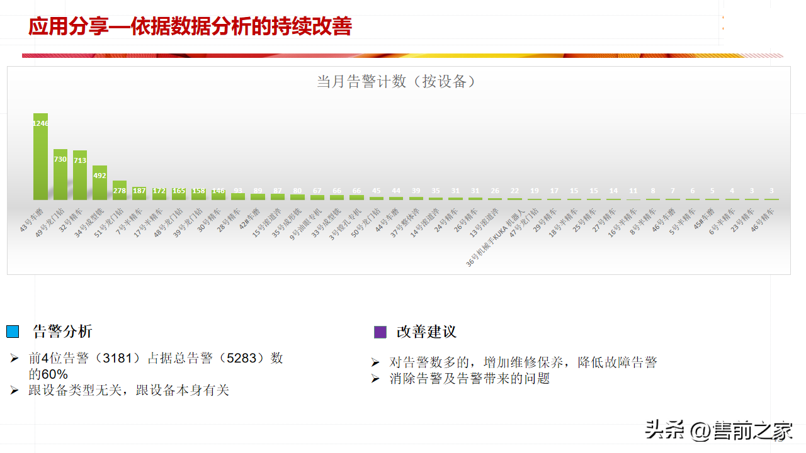Select the data value 7
The width and height of the screenshot is (806, 453).
(x=673, y=191)
